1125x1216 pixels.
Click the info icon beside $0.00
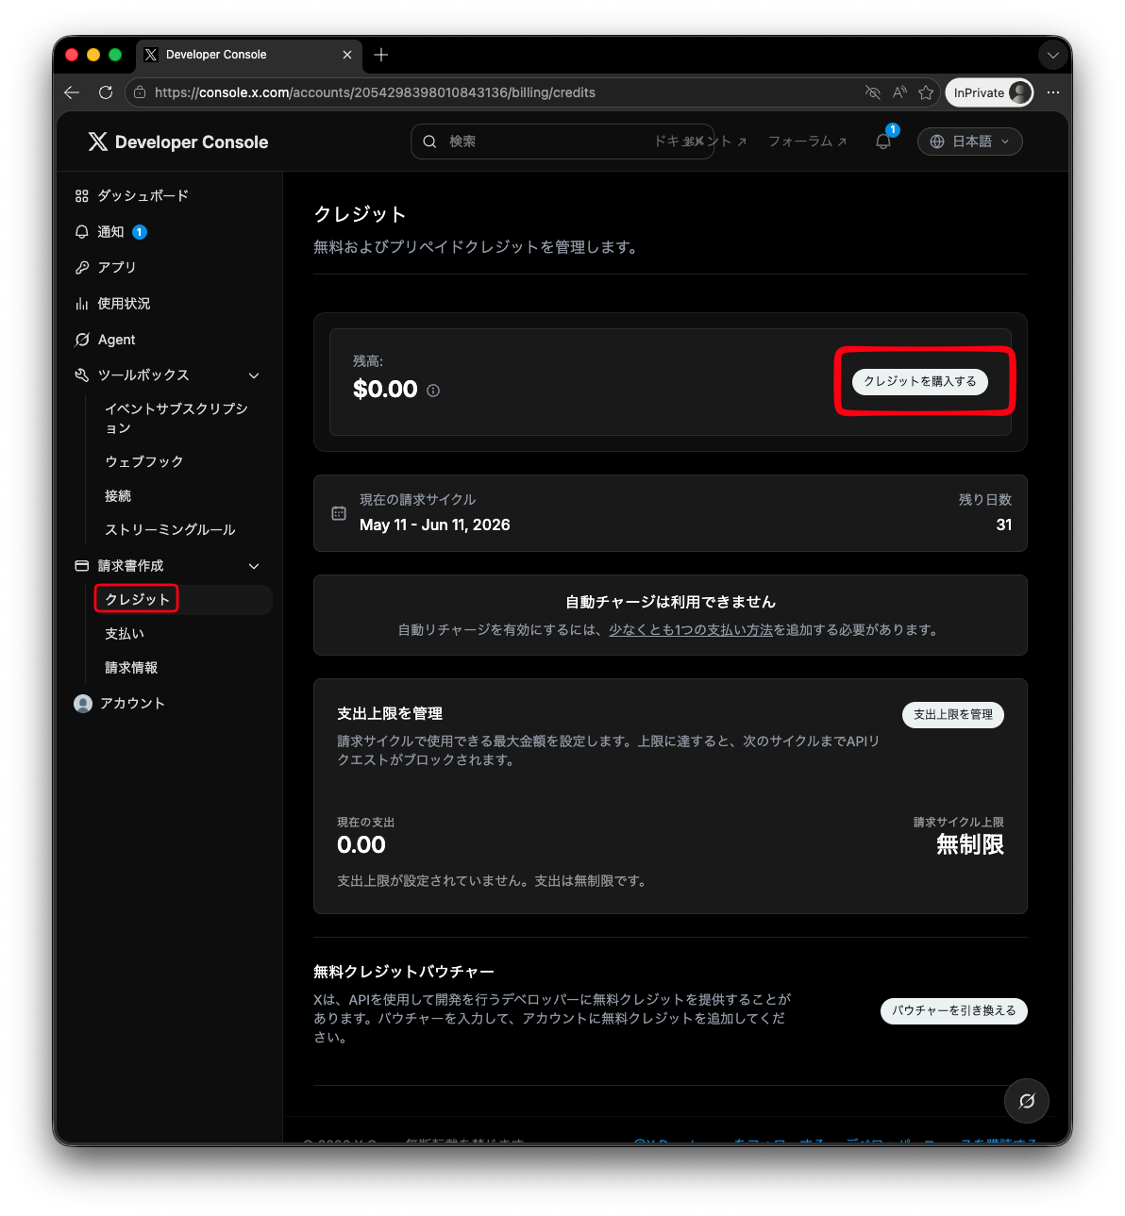click(x=433, y=391)
